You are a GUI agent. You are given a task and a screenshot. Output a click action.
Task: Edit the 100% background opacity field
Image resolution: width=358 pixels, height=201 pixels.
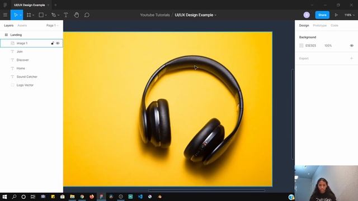point(328,46)
